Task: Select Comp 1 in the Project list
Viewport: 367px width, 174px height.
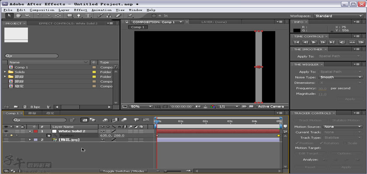Action: point(21,67)
